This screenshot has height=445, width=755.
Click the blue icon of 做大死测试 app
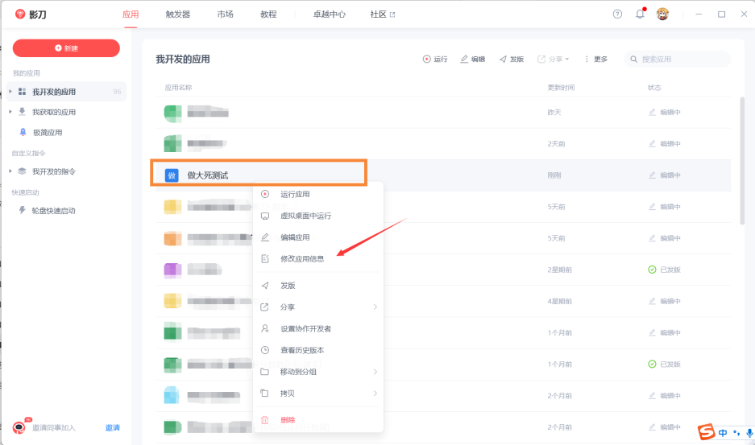[171, 175]
